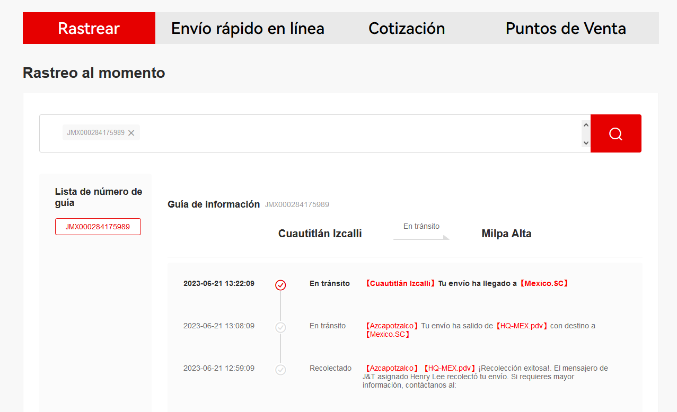Viewport: 677px width, 412px height.
Task: Click the gray guide number beside Guía de información
Action: pos(297,205)
